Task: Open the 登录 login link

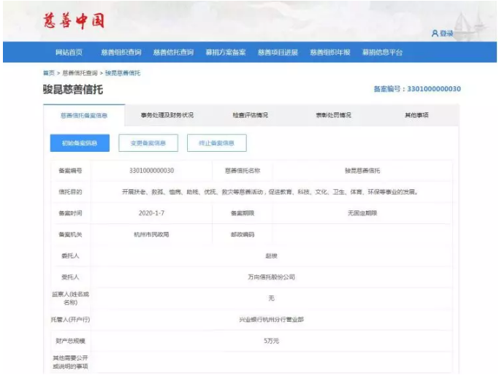Action: click(446, 33)
